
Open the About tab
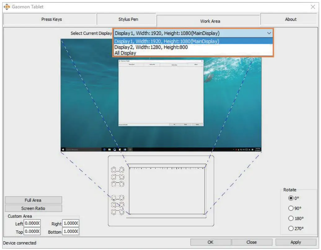tap(291, 19)
